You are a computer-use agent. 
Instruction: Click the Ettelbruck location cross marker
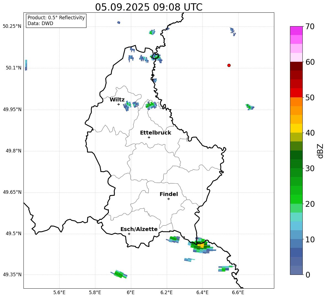[x=149, y=137]
